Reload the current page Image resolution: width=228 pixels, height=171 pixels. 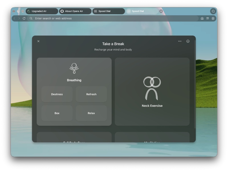tap(24, 18)
